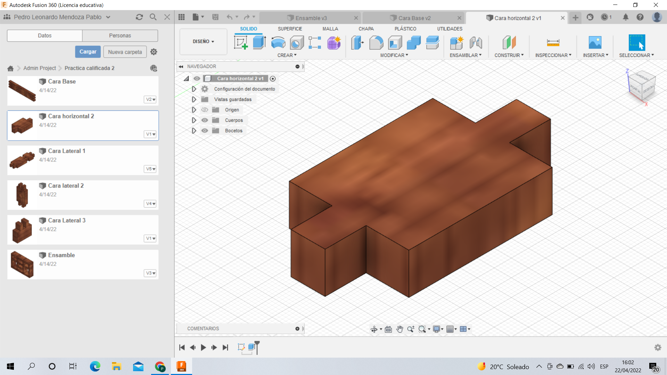Image resolution: width=667 pixels, height=375 pixels.
Task: Click the timeline play button
Action: pos(203,347)
